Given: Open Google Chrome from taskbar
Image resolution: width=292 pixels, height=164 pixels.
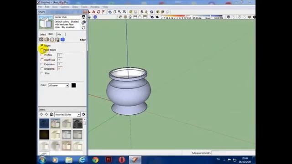Looking at the screenshot, I should (x=95, y=160).
